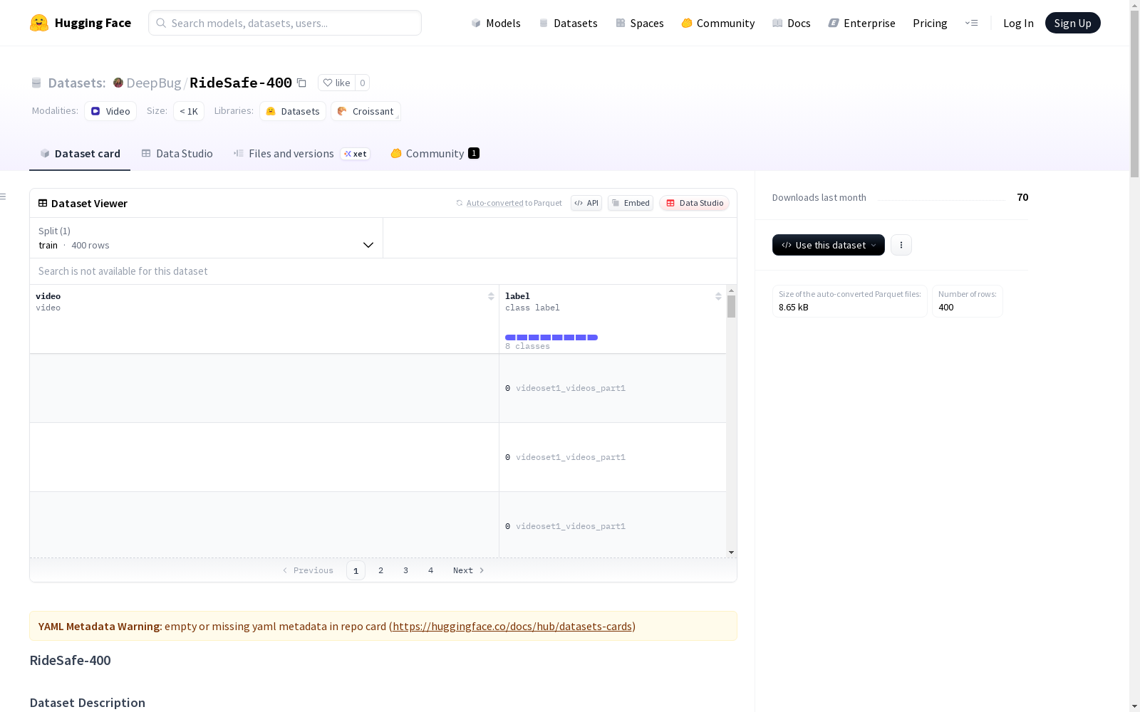Open the Community tab with 1 discussion
The height and width of the screenshot is (712, 1140).
[435, 153]
